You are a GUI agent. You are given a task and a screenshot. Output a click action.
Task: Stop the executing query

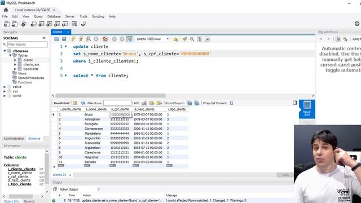pyautogui.click(x=96, y=39)
